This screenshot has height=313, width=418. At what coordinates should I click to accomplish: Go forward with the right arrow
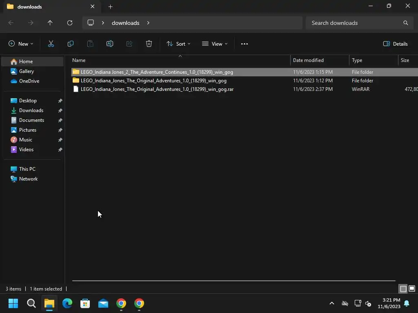pos(31,23)
